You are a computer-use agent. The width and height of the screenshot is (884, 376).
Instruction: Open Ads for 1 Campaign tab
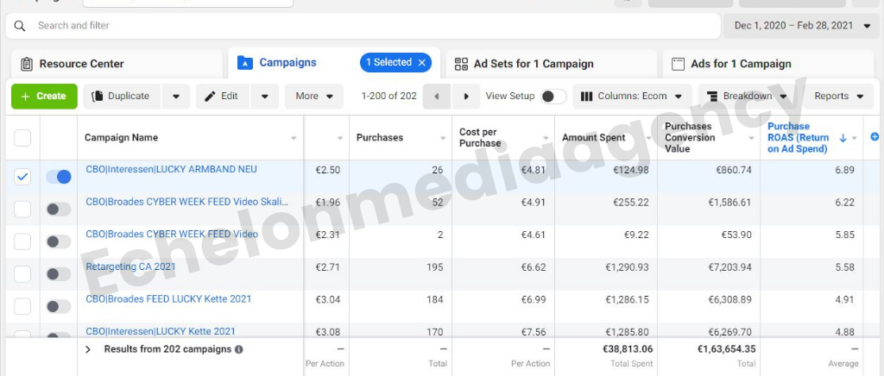point(768,64)
